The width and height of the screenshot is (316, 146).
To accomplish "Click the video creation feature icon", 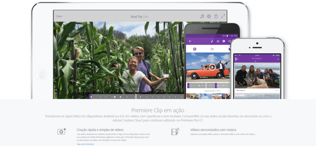I will [x=62, y=131].
